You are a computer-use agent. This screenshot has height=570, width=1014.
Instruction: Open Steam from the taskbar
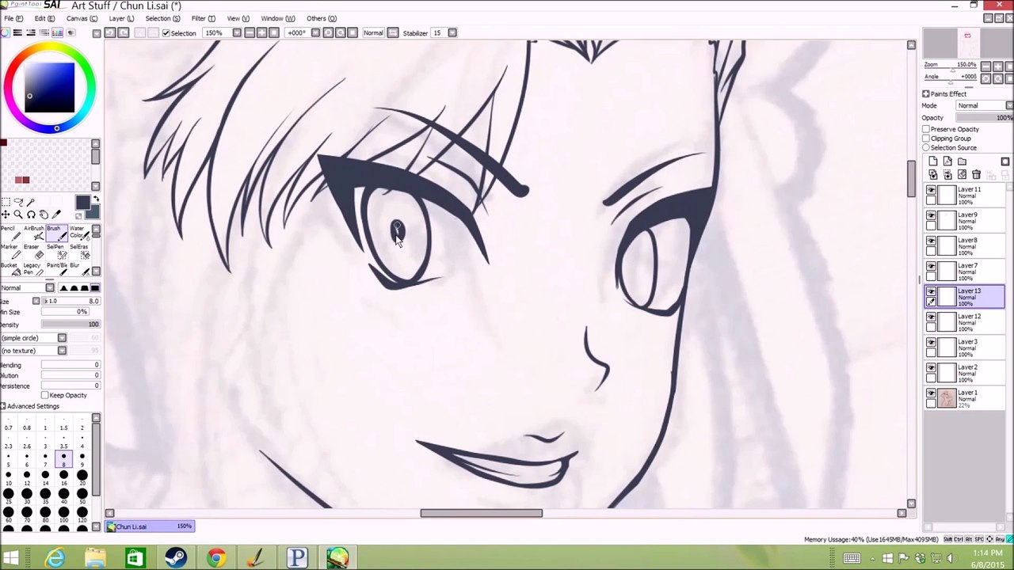click(176, 558)
